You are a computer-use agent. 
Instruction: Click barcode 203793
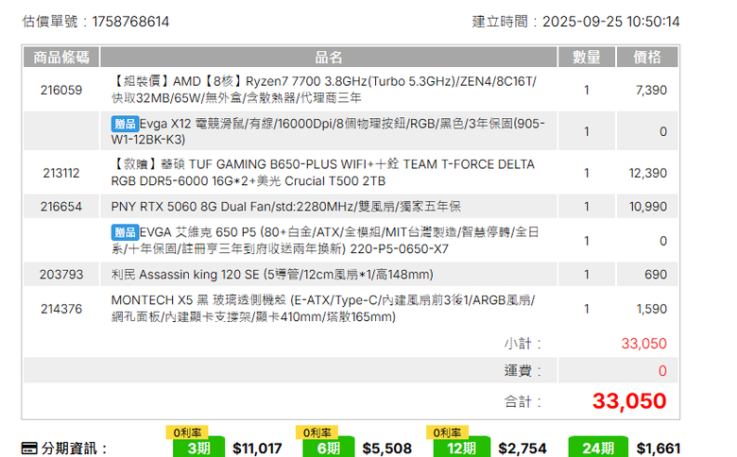61,274
